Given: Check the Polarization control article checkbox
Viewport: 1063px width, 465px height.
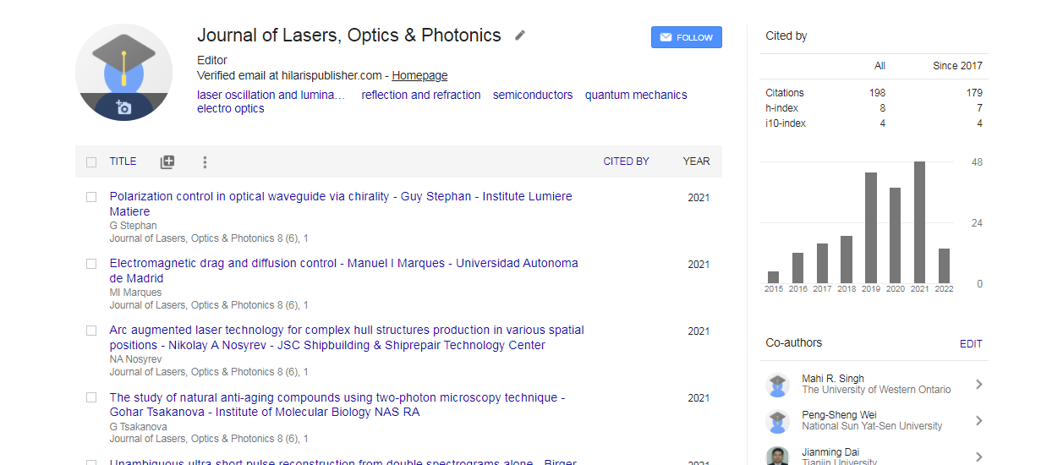Looking at the screenshot, I should 91,197.
